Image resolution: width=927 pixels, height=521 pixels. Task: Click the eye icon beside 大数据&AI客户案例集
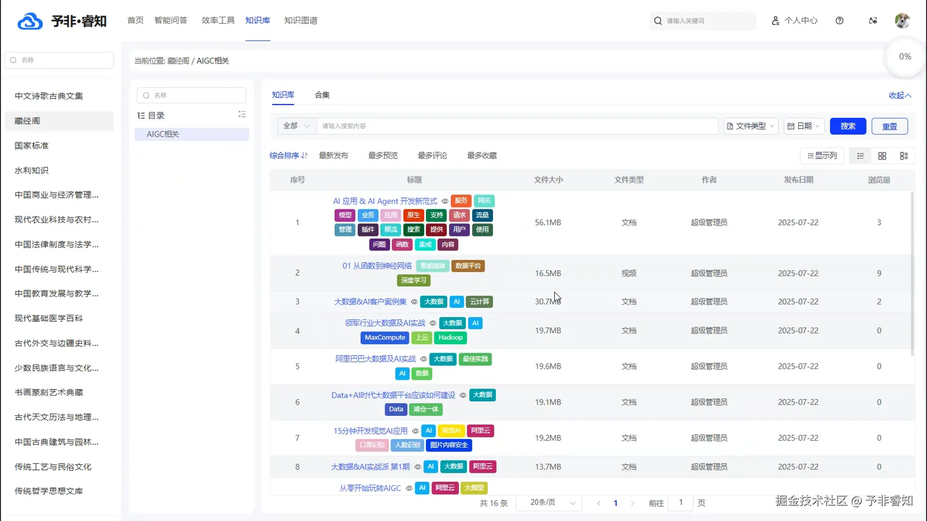coord(414,302)
